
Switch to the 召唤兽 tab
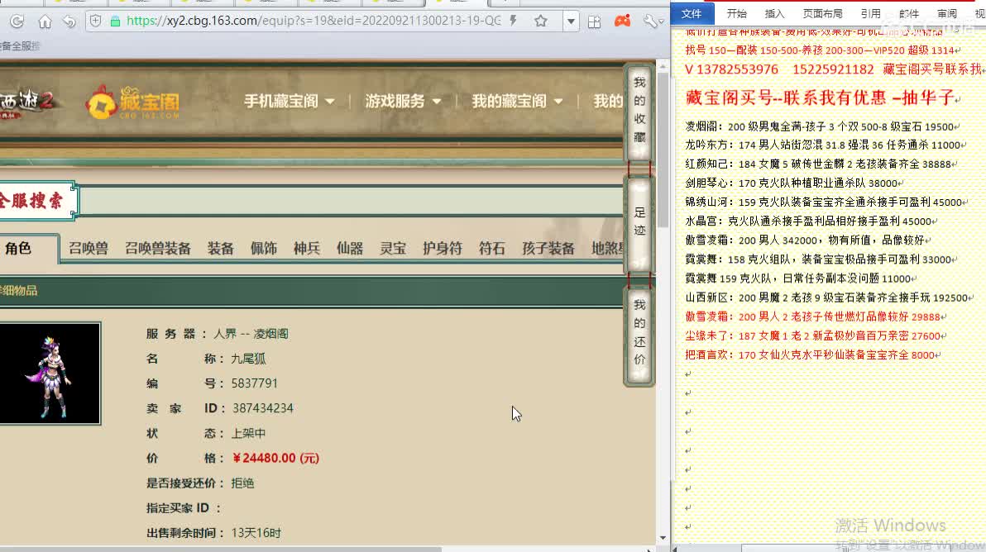[89, 249]
